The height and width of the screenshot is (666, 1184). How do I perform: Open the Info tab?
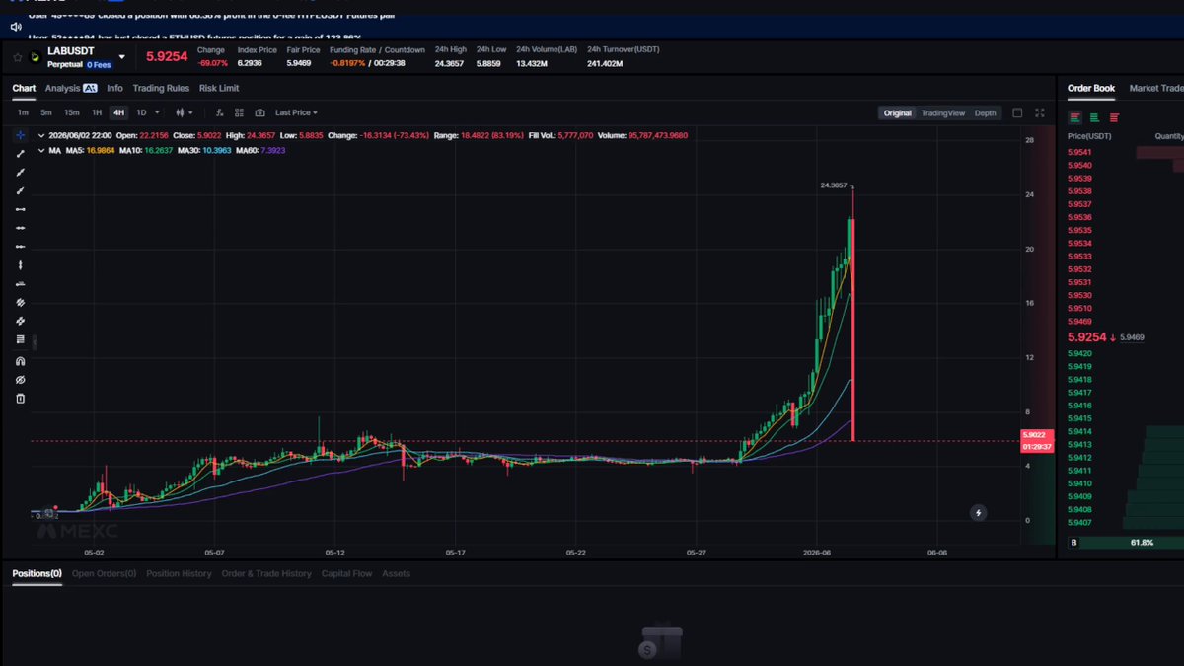click(x=115, y=88)
